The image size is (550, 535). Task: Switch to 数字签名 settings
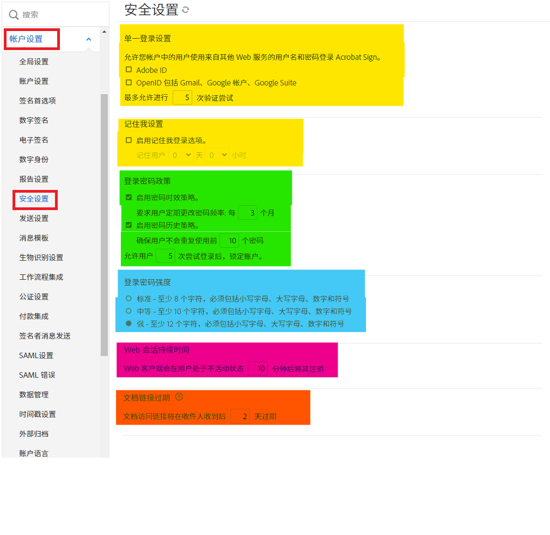34,120
